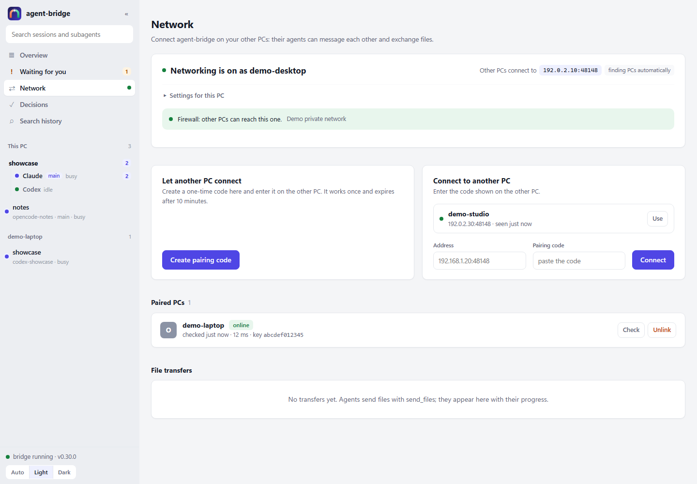Click the finding PCs automatically badge
697x484 pixels.
(x=639, y=70)
